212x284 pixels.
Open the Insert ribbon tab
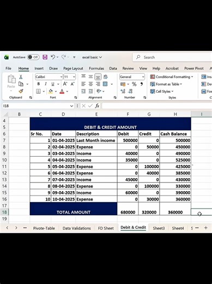pos(39,68)
